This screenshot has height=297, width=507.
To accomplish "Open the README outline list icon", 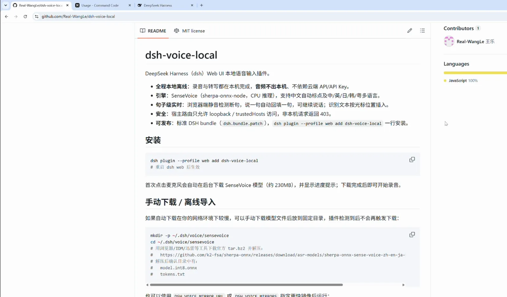I will pyautogui.click(x=422, y=31).
